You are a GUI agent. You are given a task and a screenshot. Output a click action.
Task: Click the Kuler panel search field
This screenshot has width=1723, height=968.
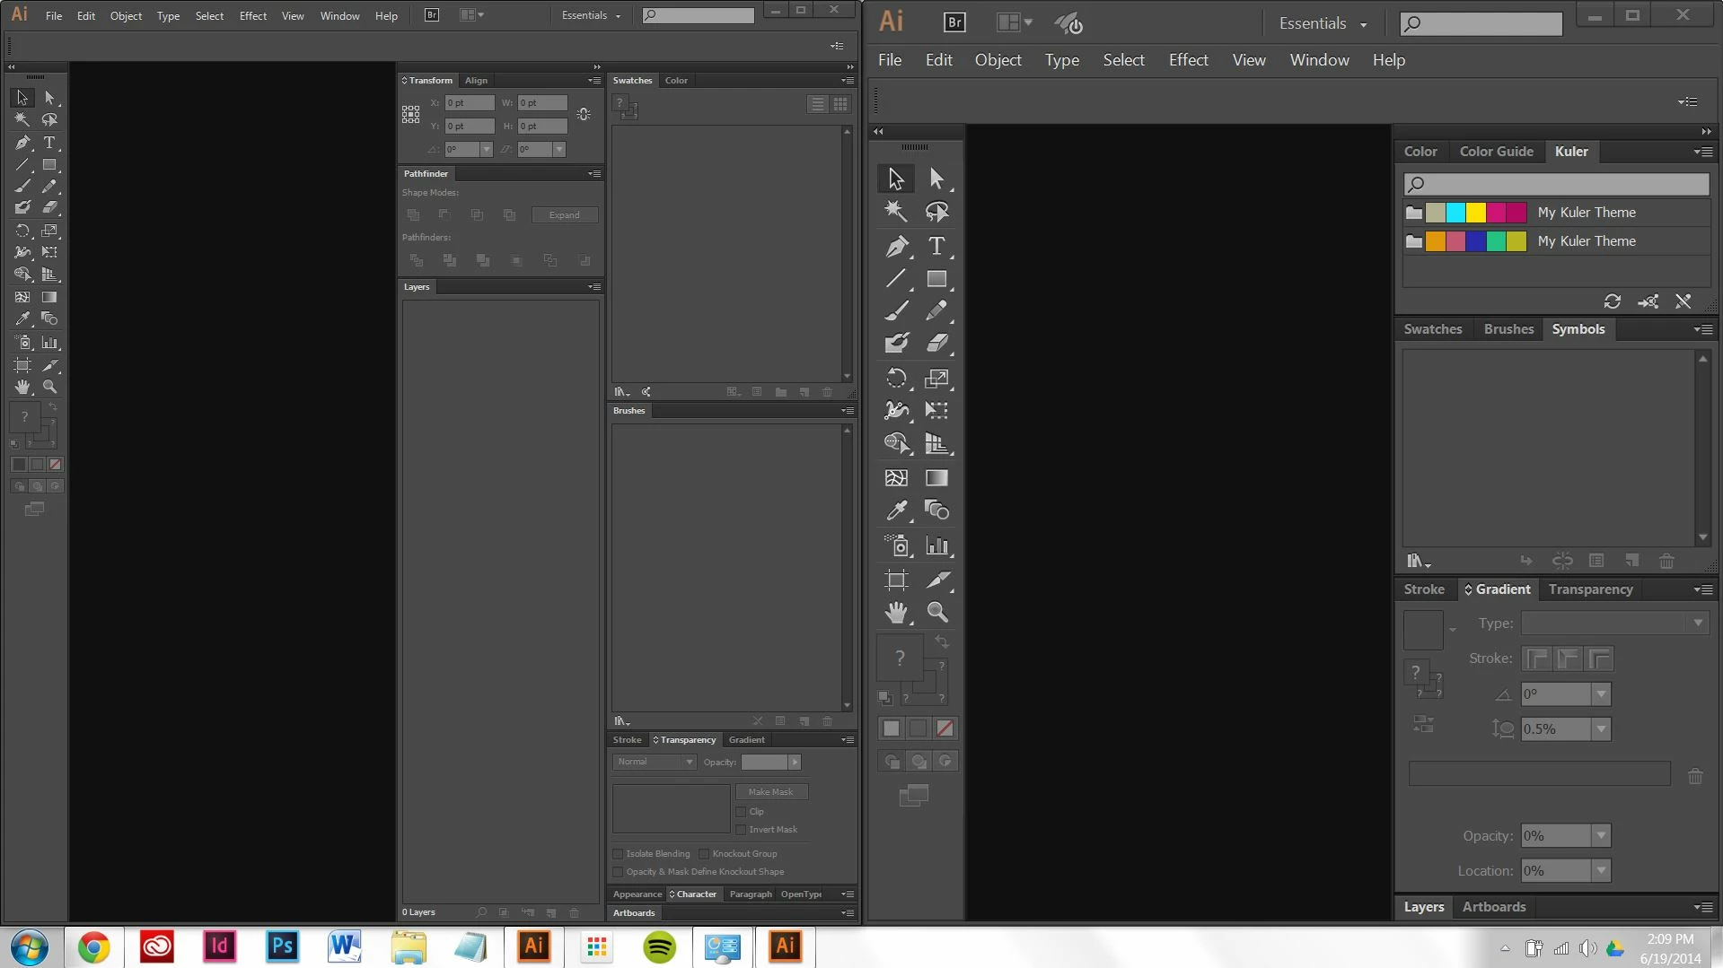tap(1557, 184)
